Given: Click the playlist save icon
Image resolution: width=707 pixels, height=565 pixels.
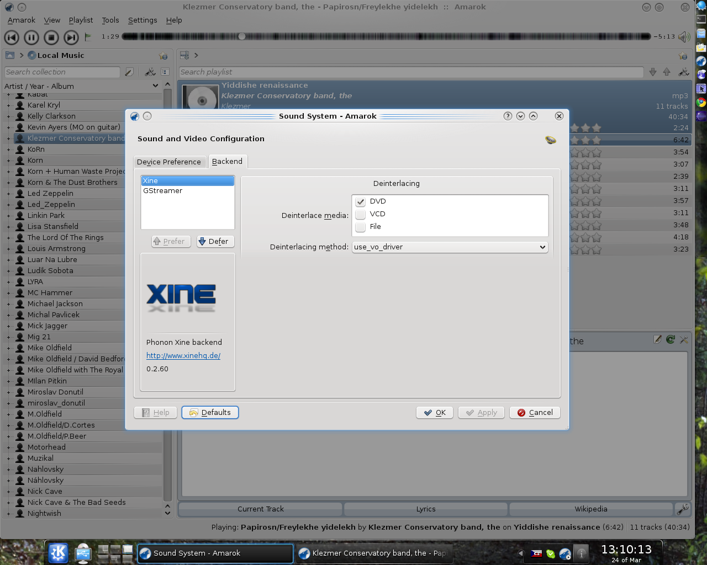Looking at the screenshot, I should point(184,55).
